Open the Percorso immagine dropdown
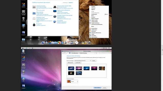The image size is (163, 91). point(83,61)
